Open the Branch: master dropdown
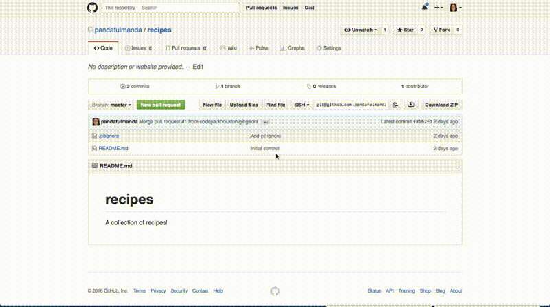 (x=111, y=105)
